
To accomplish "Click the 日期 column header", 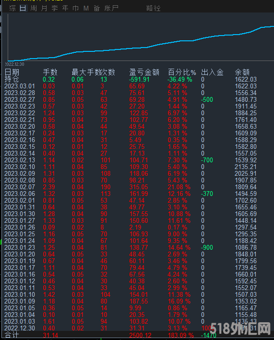I will pyautogui.click(x=12, y=72).
